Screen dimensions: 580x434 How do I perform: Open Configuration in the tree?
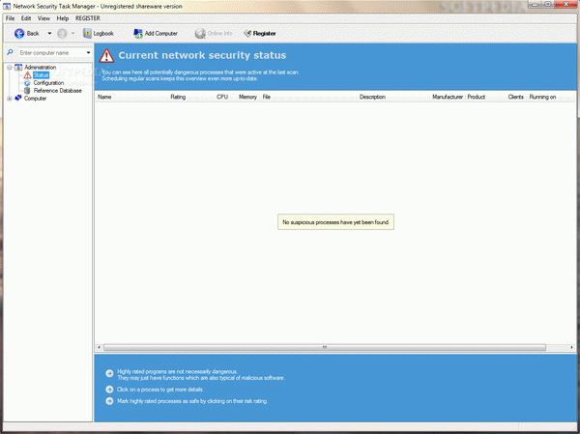pyautogui.click(x=48, y=83)
